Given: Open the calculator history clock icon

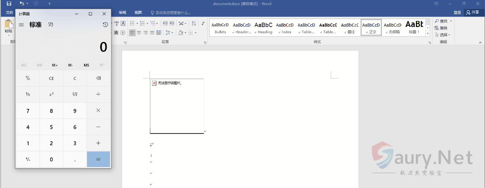Looking at the screenshot, I should pyautogui.click(x=105, y=25).
